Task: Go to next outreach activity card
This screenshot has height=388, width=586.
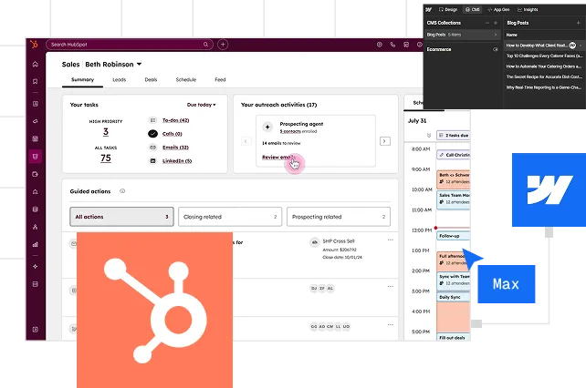Action: click(385, 141)
